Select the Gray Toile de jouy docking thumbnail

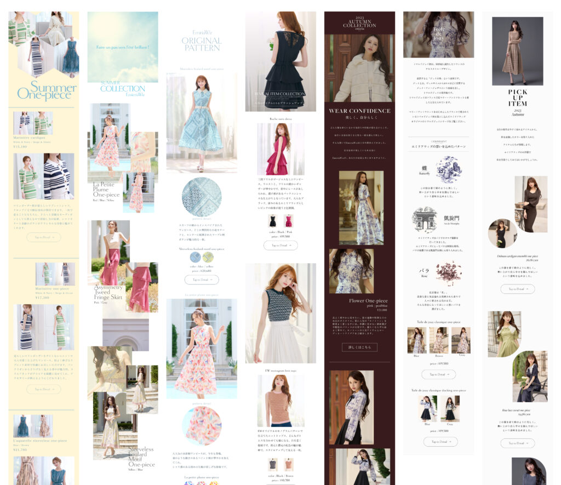[450, 409]
